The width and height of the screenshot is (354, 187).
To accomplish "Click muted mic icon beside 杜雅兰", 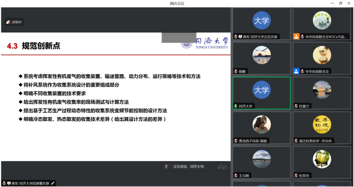I will pyautogui.click(x=296, y=106).
